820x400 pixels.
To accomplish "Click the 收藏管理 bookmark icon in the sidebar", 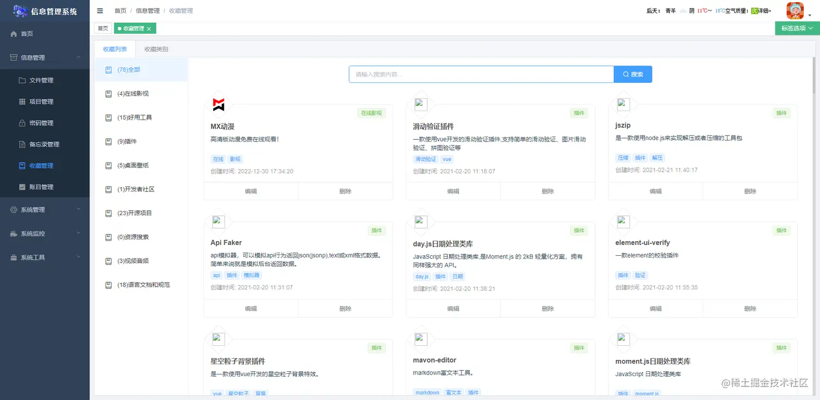I will 22,166.
